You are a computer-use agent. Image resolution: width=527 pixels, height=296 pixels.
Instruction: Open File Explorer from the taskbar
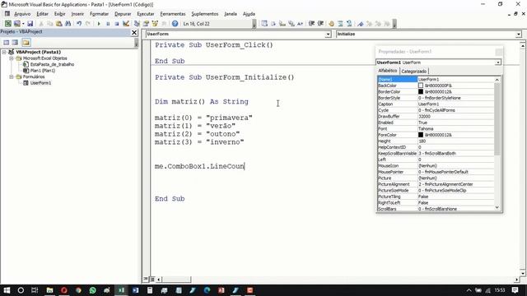click(49, 290)
